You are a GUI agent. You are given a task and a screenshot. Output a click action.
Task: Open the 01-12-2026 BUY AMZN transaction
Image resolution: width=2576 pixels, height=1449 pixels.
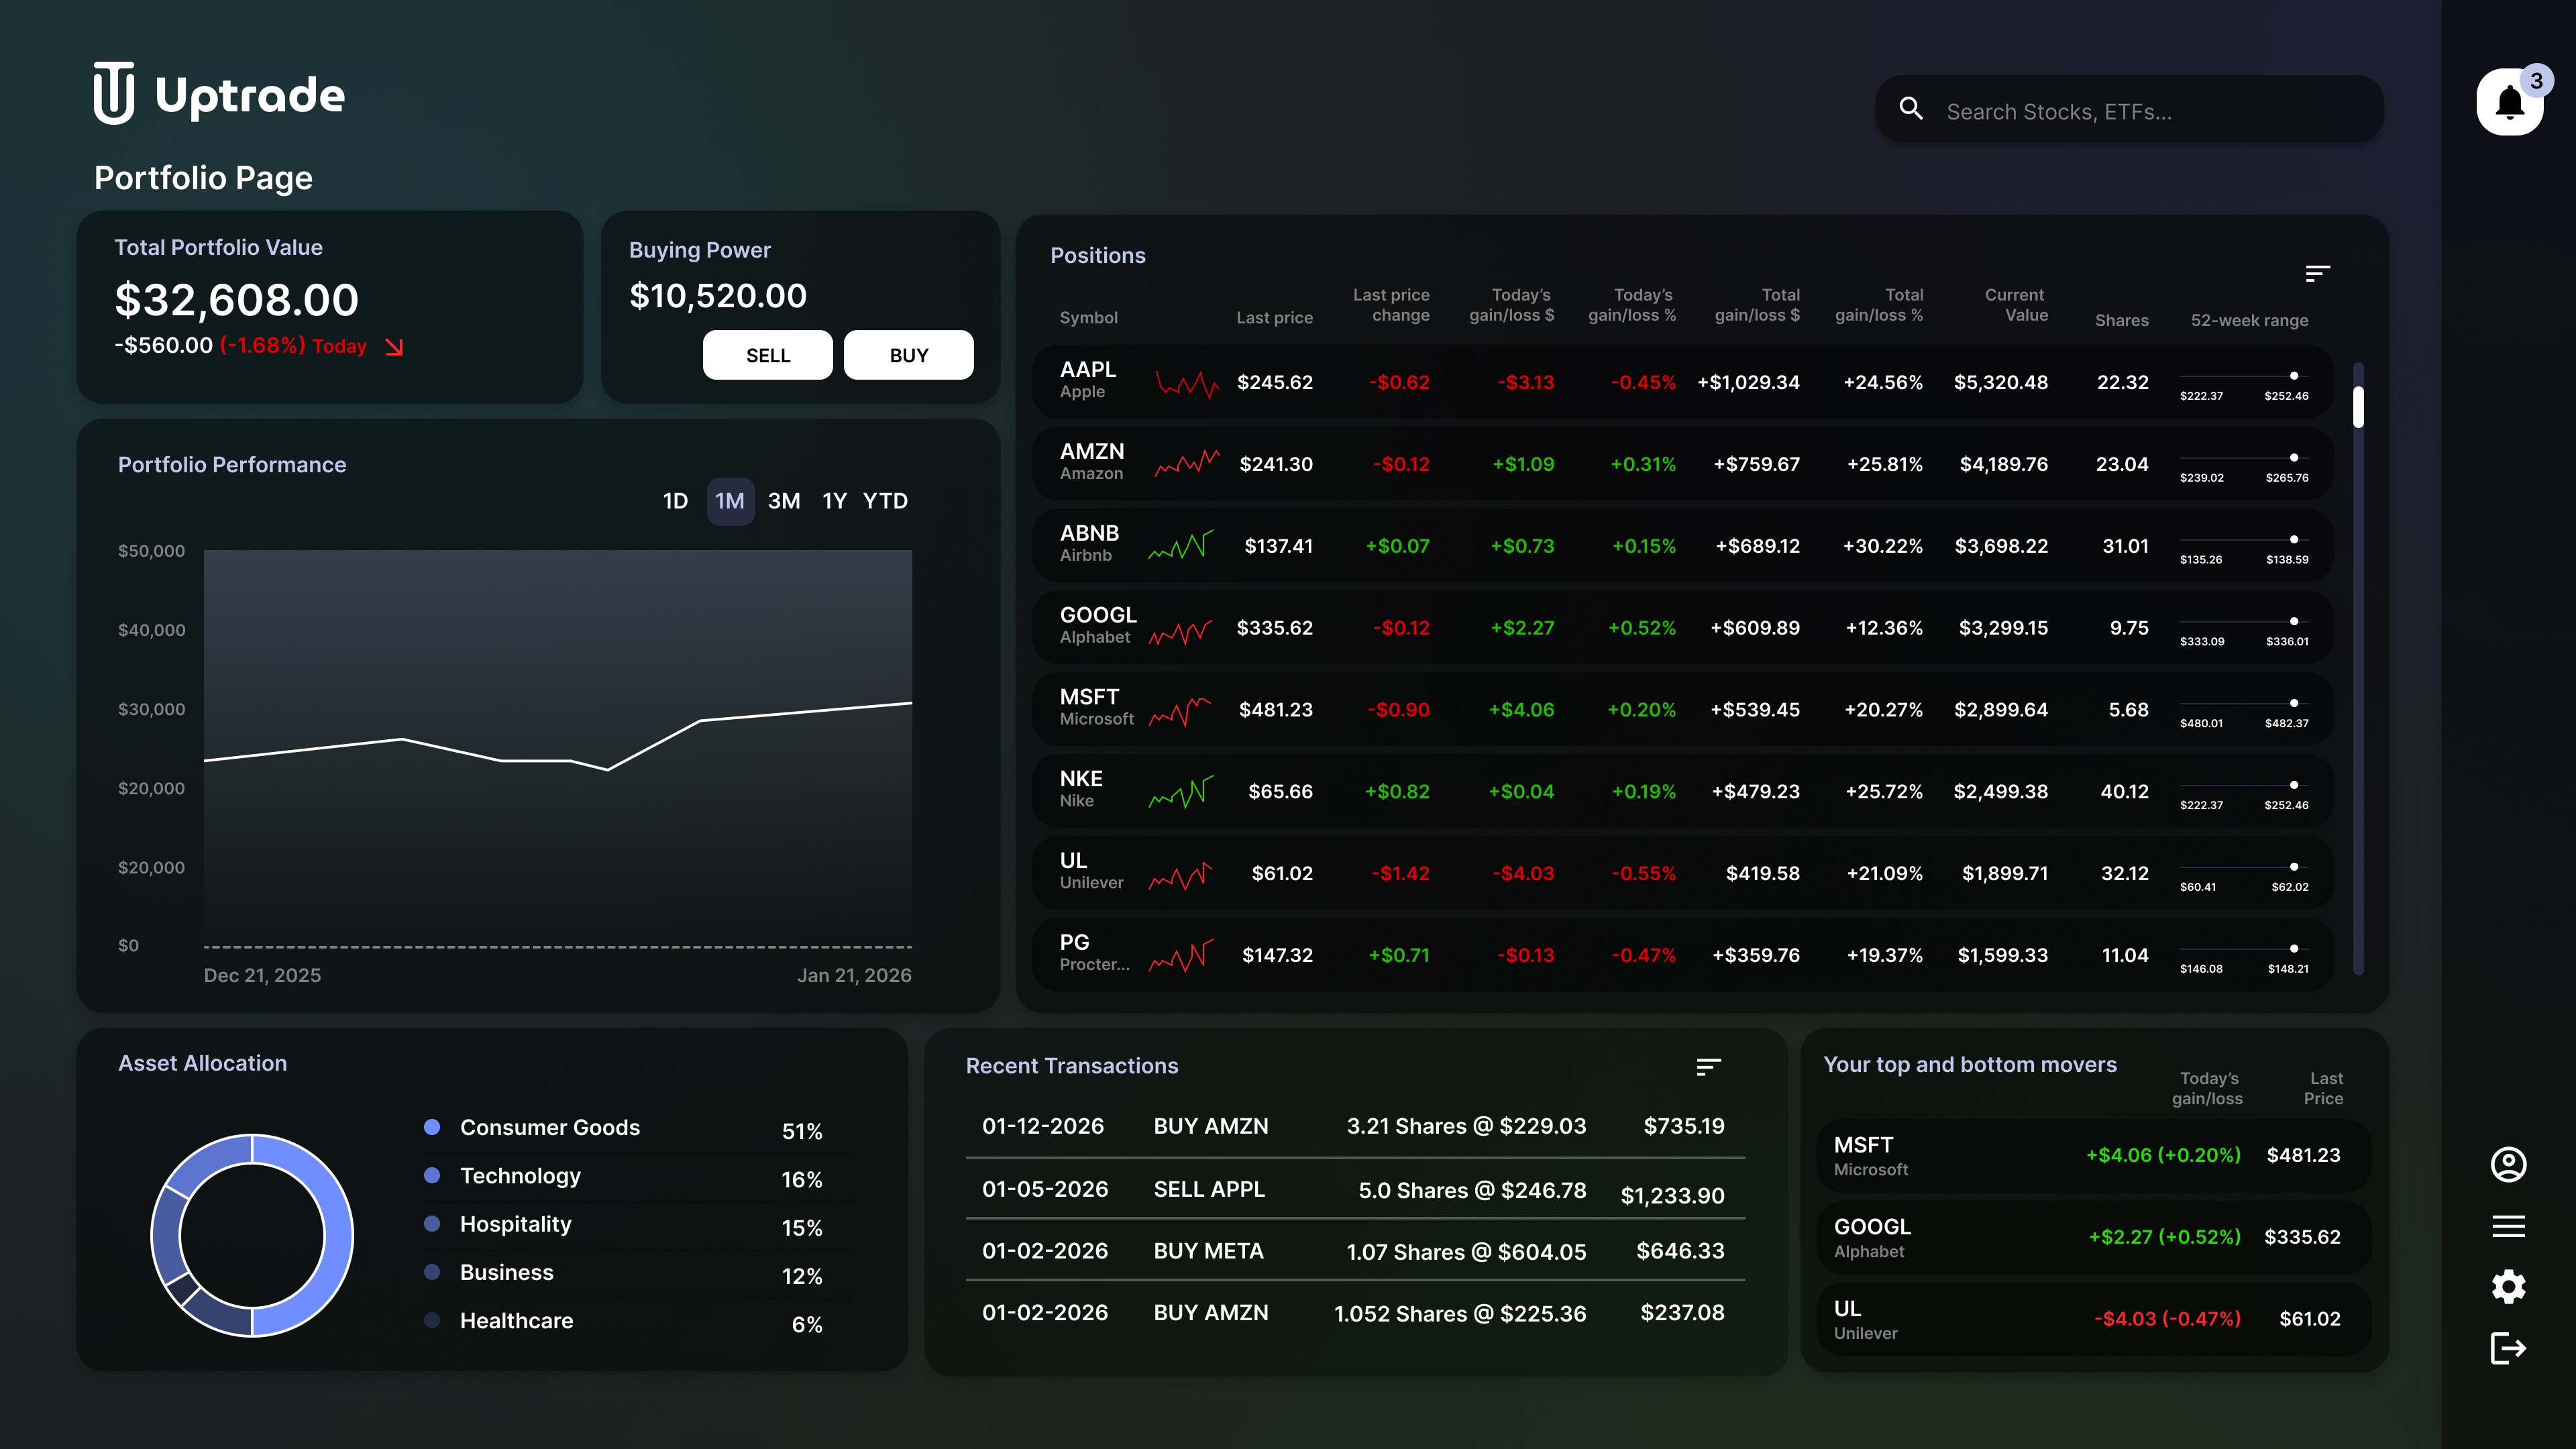coord(1355,1126)
